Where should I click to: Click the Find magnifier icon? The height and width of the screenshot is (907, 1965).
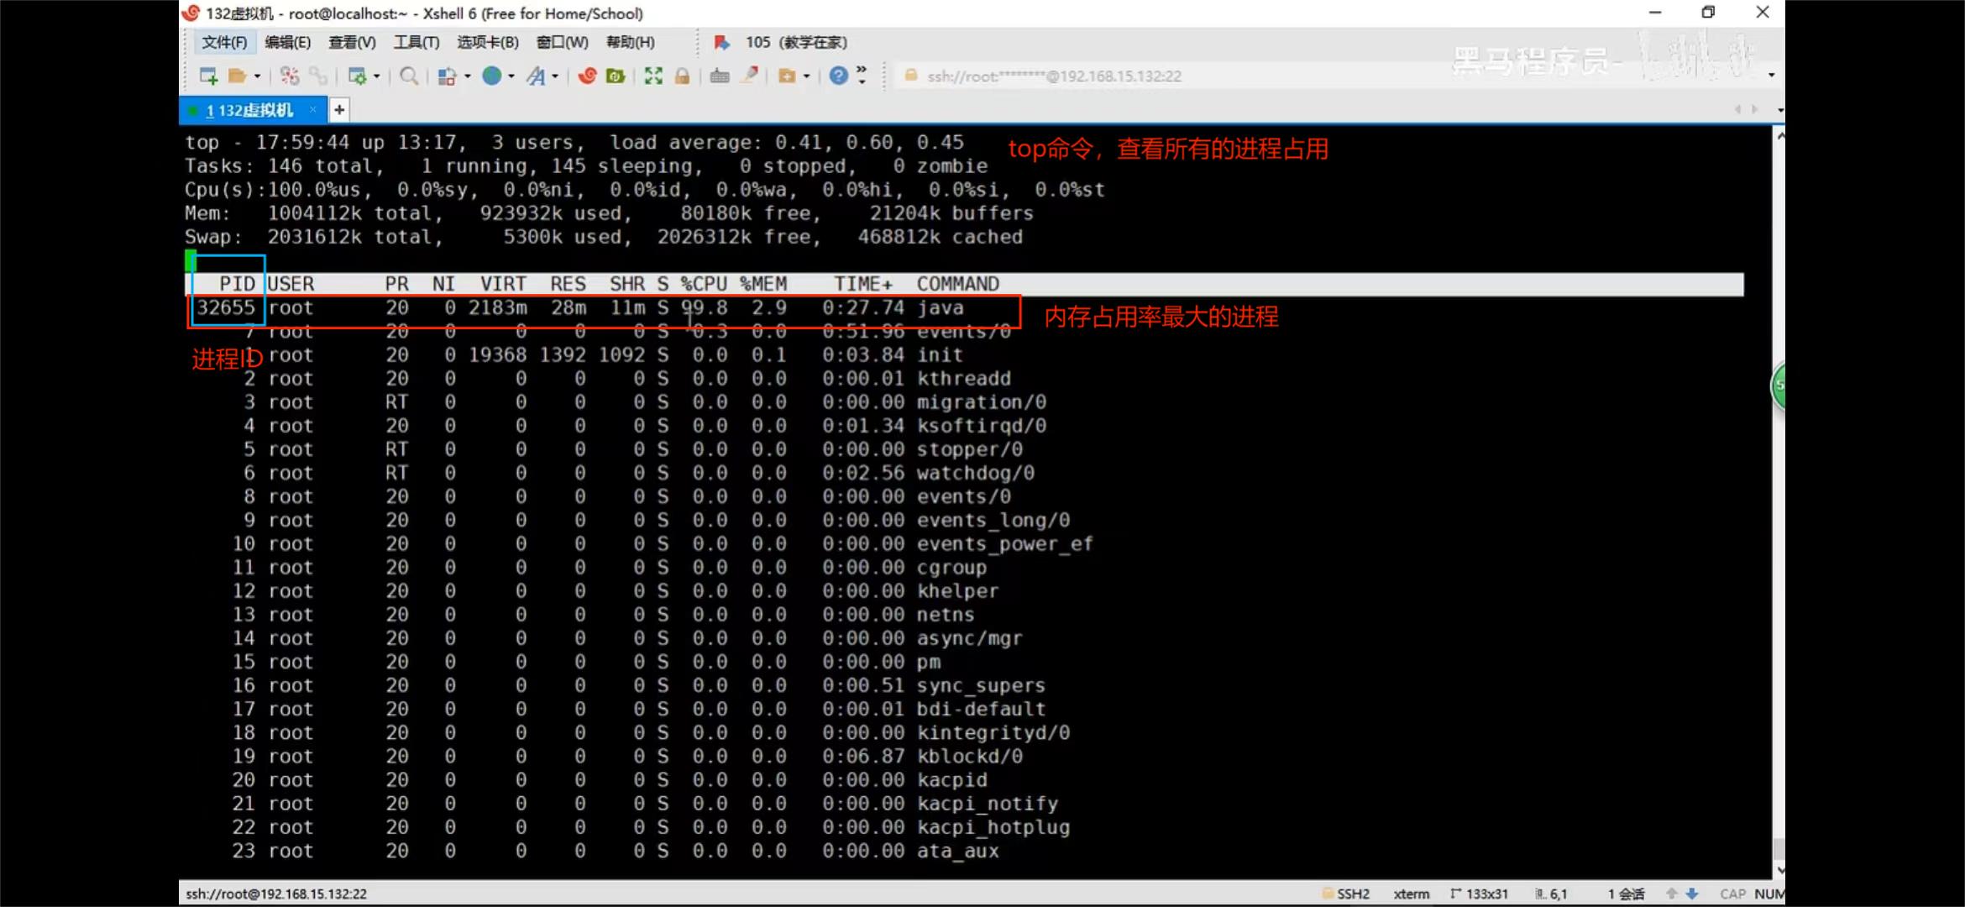[409, 76]
